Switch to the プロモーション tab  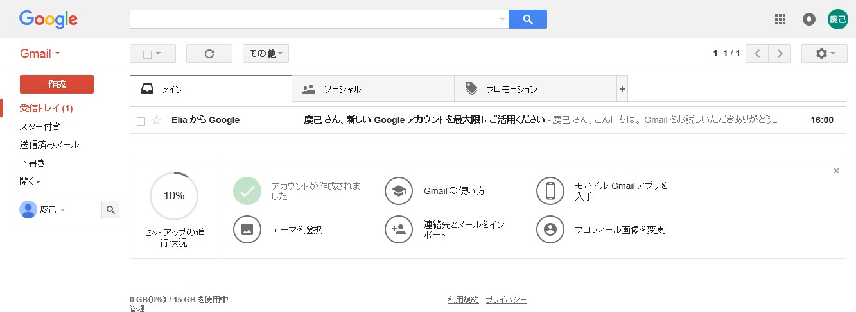coord(536,89)
